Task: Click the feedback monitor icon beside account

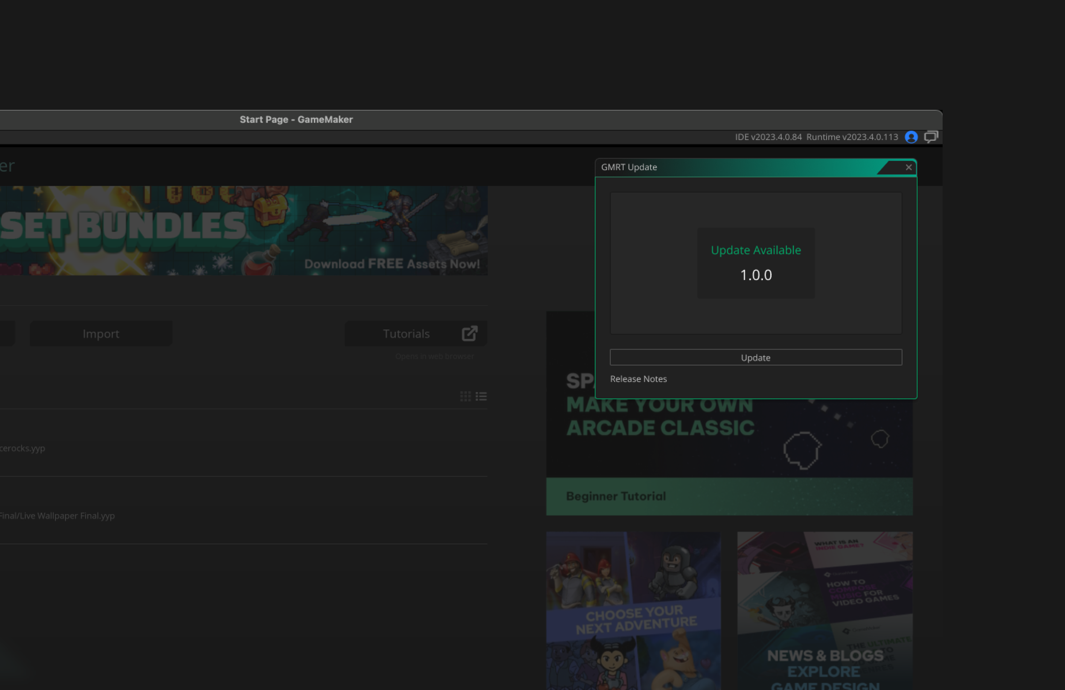Action: tap(931, 137)
